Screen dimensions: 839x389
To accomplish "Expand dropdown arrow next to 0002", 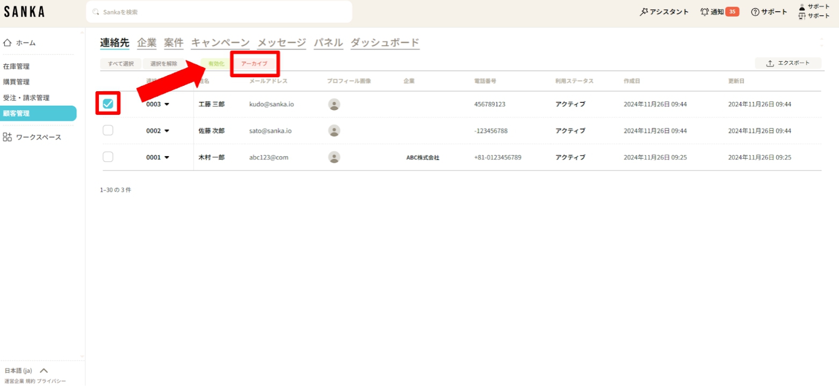I will click(x=167, y=131).
